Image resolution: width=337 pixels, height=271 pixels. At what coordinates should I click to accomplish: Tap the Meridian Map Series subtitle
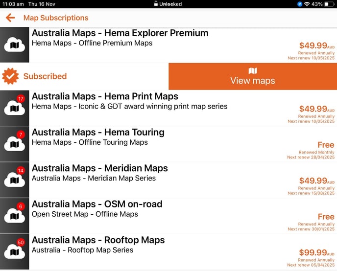pos(94,178)
